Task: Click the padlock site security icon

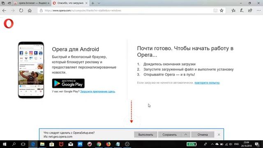Action: coord(41,11)
